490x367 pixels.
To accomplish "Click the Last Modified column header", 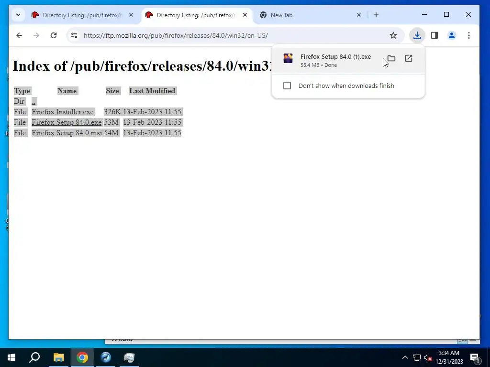I will (x=152, y=91).
